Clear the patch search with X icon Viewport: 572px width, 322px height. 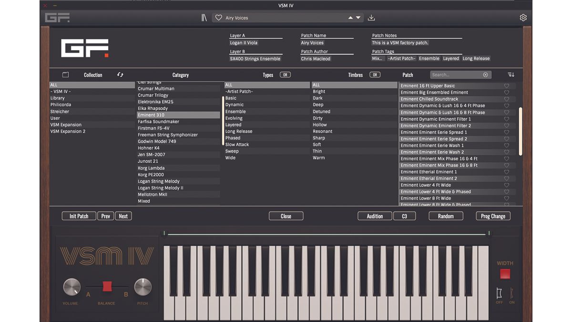point(485,75)
